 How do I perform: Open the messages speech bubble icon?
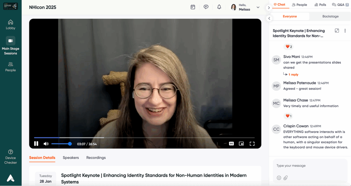206,7
